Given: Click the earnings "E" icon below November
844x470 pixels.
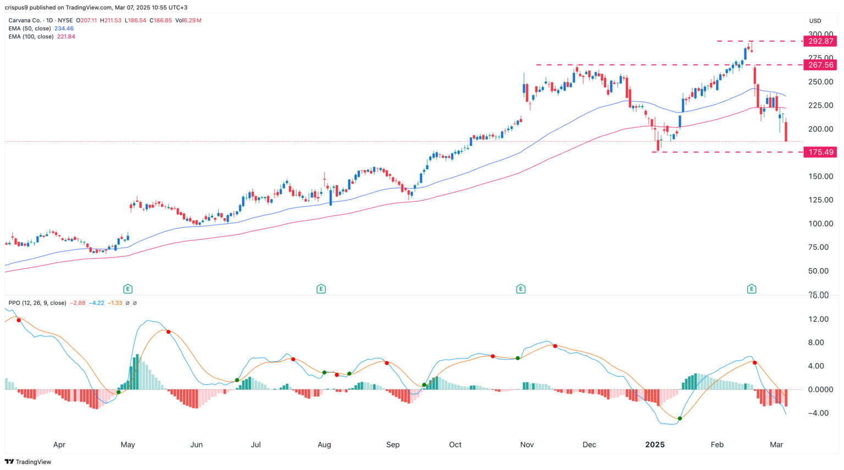Looking at the screenshot, I should (520, 288).
